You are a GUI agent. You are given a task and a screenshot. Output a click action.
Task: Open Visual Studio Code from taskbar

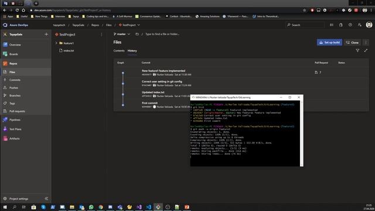(148, 207)
